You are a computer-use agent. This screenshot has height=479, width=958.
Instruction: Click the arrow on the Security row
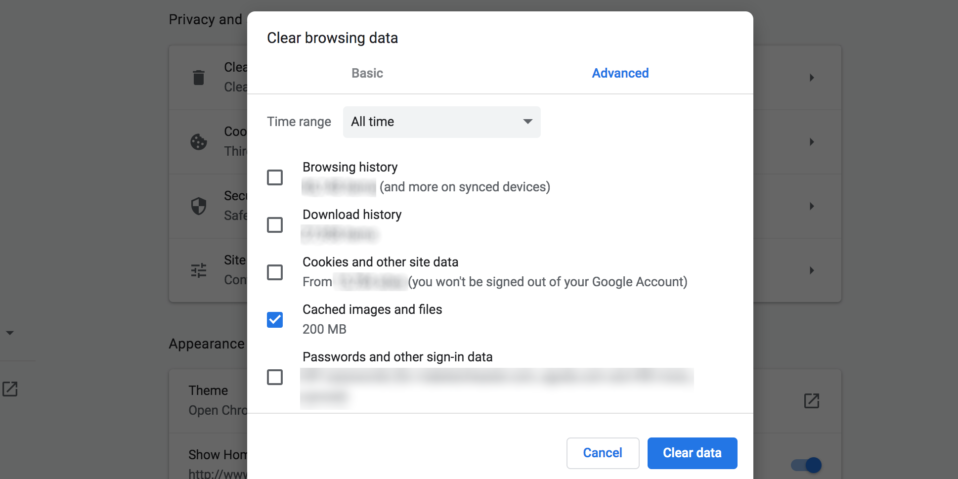pyautogui.click(x=812, y=206)
